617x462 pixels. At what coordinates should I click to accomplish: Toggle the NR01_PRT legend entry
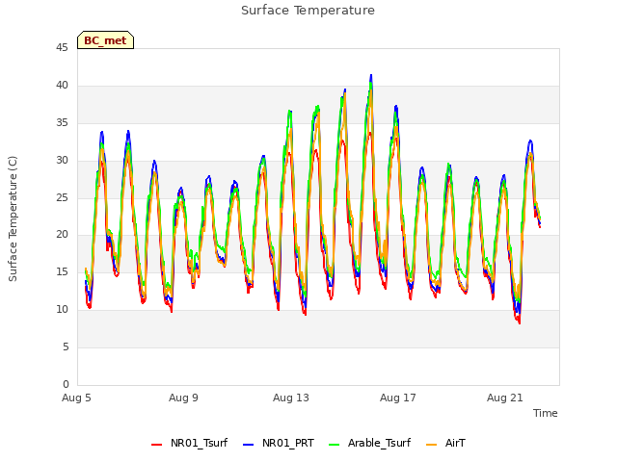(279, 443)
